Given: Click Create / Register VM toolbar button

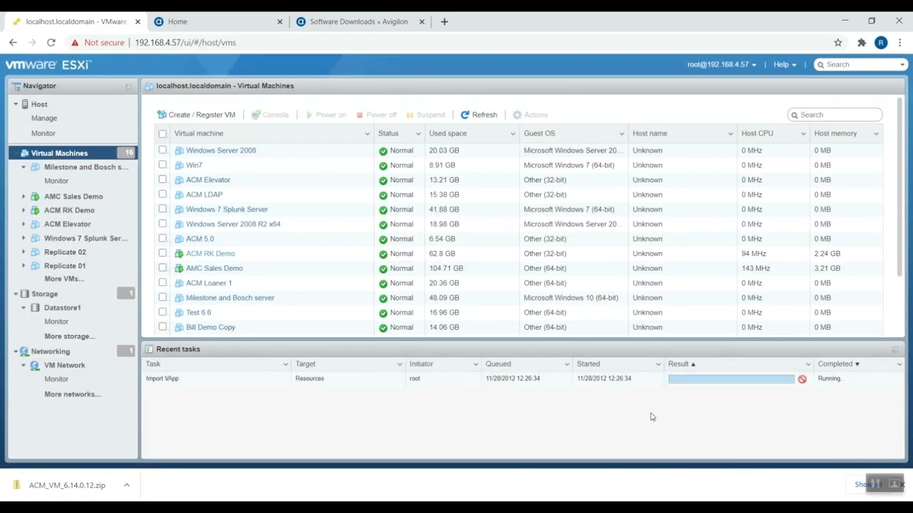Looking at the screenshot, I should pyautogui.click(x=196, y=115).
